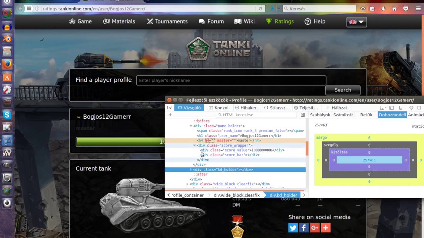Click div.kd_holder breadcrumb
This screenshot has height=238, width=424.
pyautogui.click(x=283, y=195)
